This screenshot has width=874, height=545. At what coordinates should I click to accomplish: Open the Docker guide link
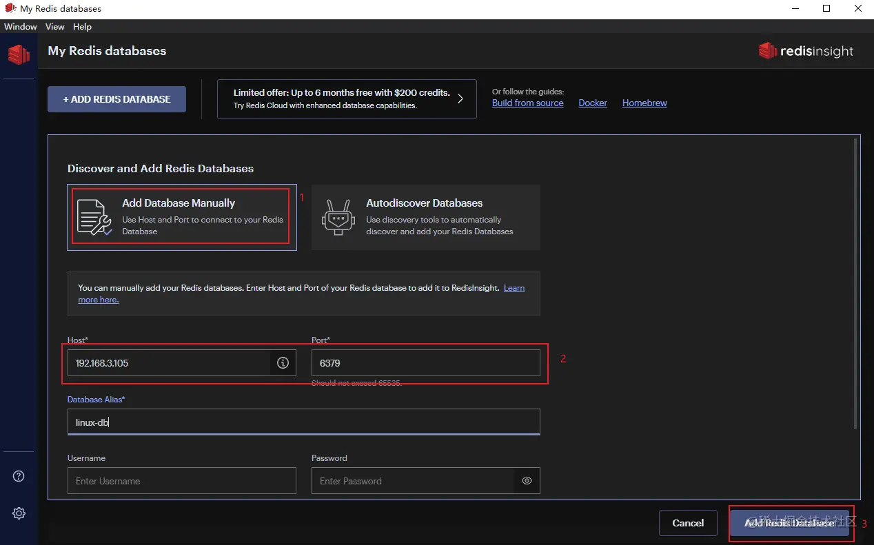coord(593,103)
